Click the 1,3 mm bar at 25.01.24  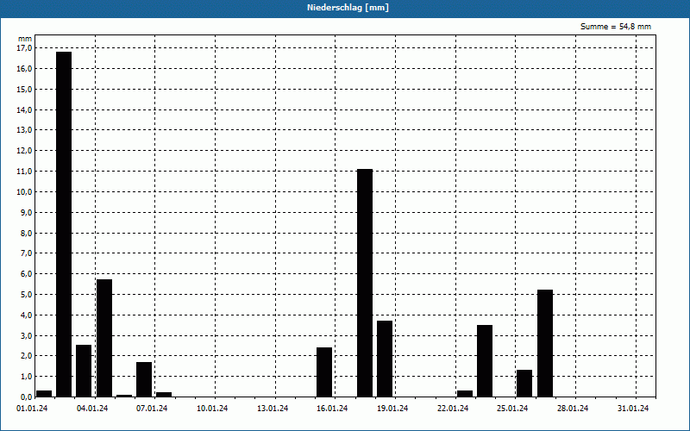(524, 384)
